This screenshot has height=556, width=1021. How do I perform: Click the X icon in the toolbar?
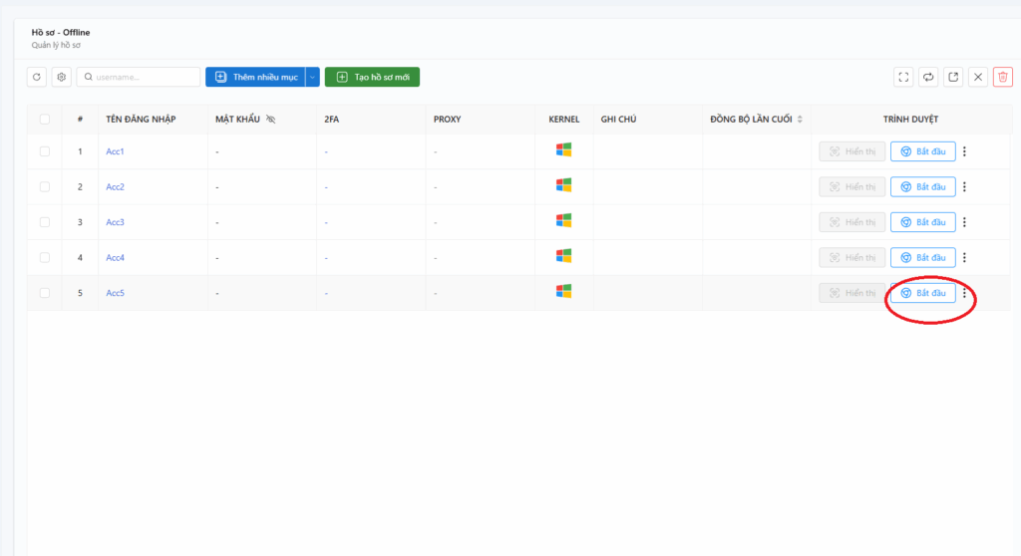coord(978,77)
